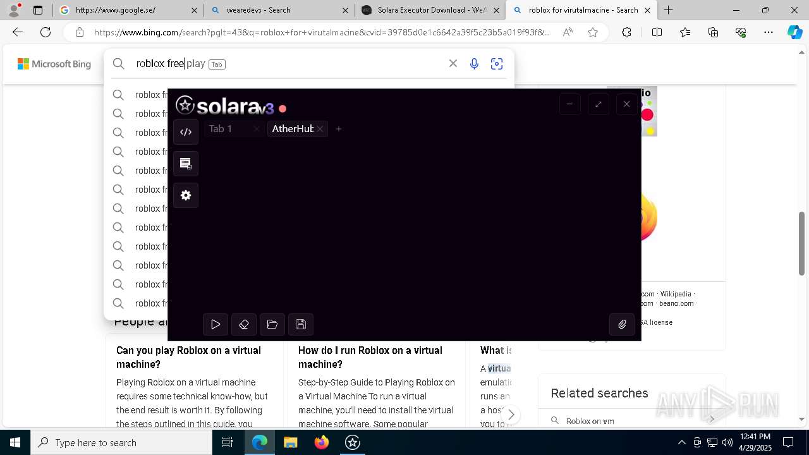Image resolution: width=809 pixels, height=455 pixels.
Task: Refresh the Edge page
Action: (x=46, y=32)
